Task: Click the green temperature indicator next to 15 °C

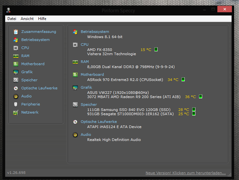Action: (x=156, y=49)
